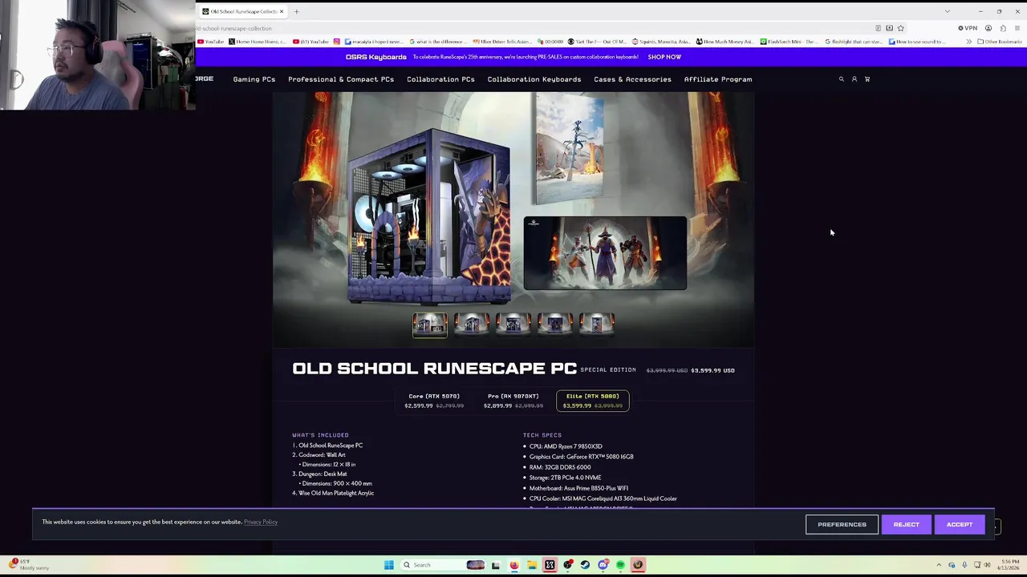The image size is (1027, 577).
Task: Open the volume control in system tray
Action: click(x=987, y=565)
